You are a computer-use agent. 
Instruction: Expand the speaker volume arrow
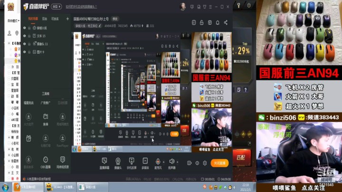(x=177, y=162)
